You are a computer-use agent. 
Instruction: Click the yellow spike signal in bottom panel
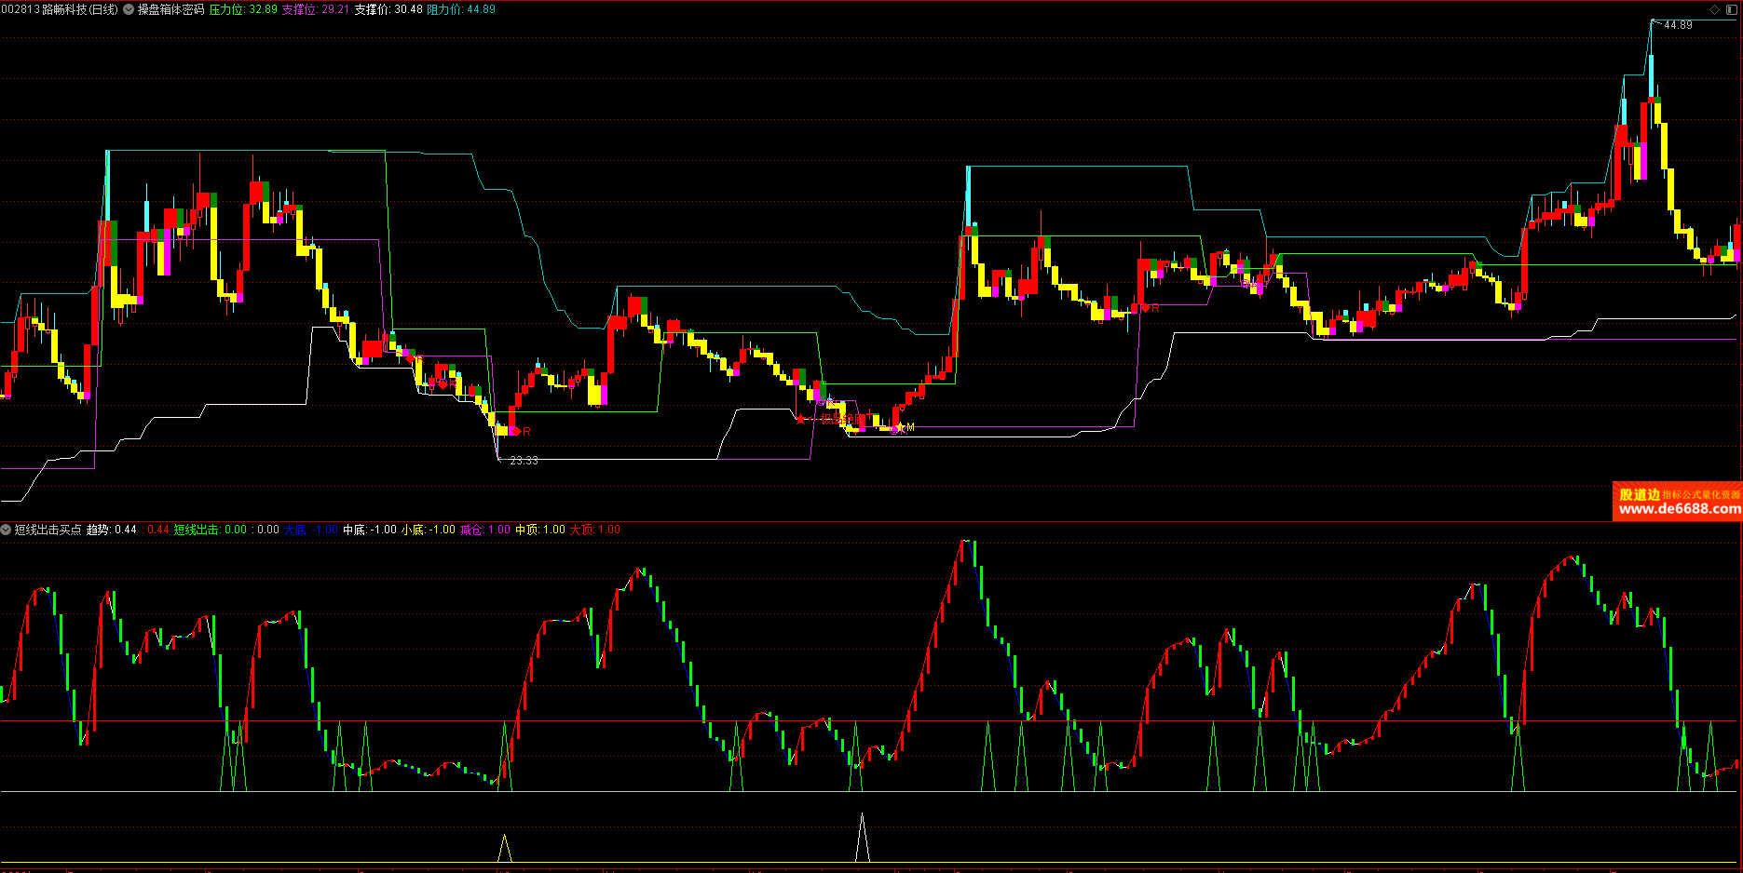coord(505,848)
